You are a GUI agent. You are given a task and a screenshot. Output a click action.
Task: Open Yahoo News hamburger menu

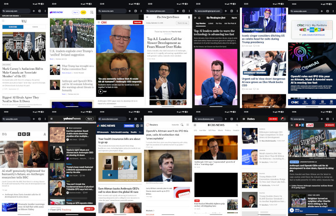coord(51,119)
